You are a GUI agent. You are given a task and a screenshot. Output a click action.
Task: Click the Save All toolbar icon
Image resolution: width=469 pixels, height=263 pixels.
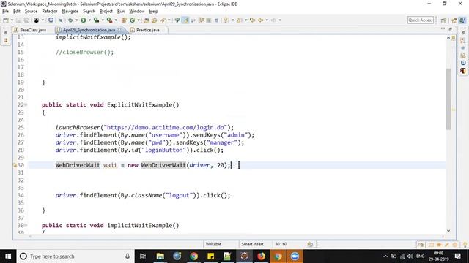point(26,20)
